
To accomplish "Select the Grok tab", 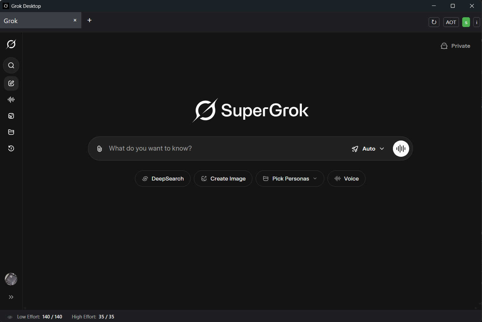I will (x=40, y=20).
